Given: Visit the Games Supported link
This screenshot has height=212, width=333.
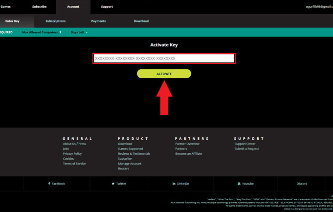Looking at the screenshot, I should pos(131,149).
